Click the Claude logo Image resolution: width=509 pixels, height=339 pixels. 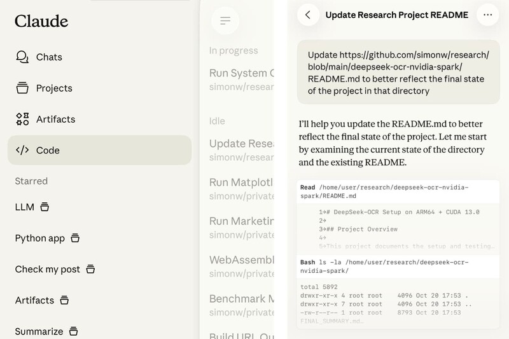[41, 21]
